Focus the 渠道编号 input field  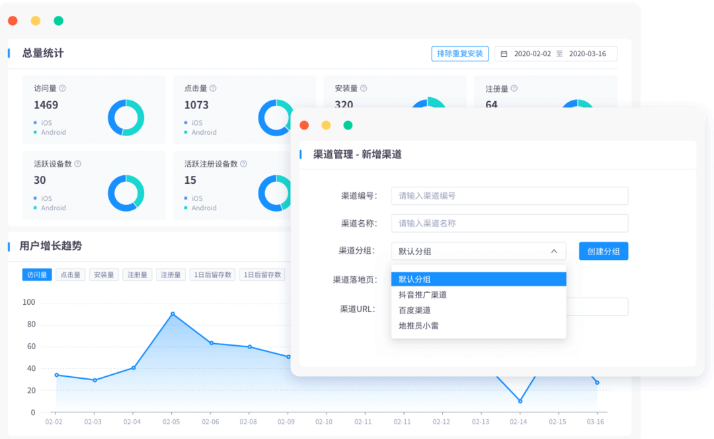(x=509, y=196)
